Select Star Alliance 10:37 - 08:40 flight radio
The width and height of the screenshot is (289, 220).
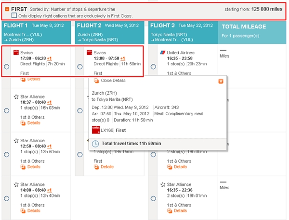click(7, 110)
